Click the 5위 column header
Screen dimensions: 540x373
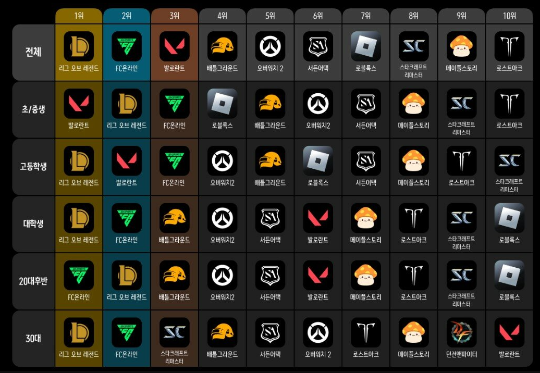tap(270, 16)
